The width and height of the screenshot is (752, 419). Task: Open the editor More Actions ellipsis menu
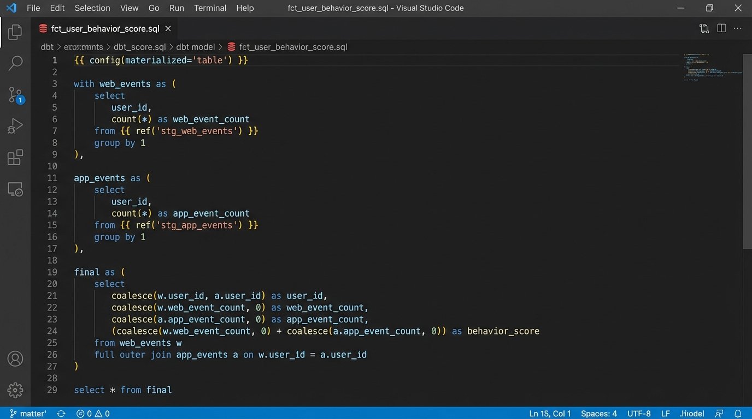738,28
